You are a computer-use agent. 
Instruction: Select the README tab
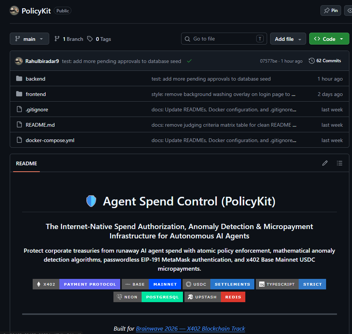27,163
